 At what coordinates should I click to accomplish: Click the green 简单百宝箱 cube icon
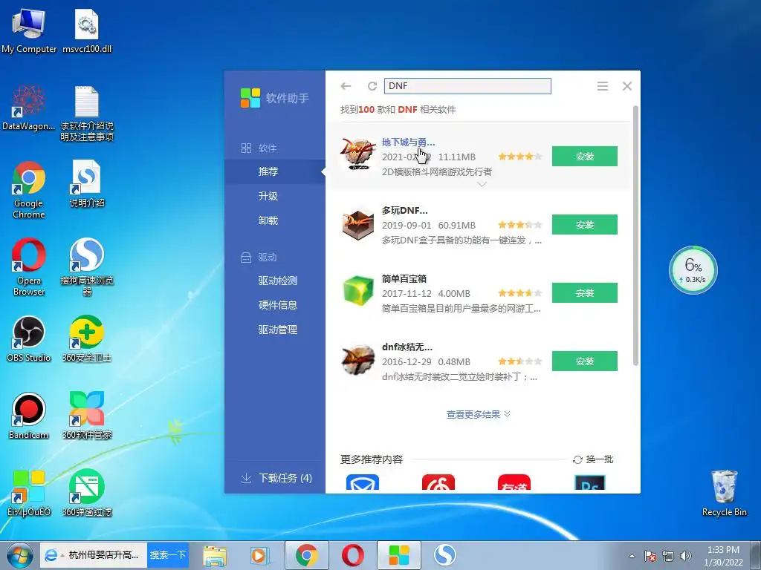tap(357, 291)
